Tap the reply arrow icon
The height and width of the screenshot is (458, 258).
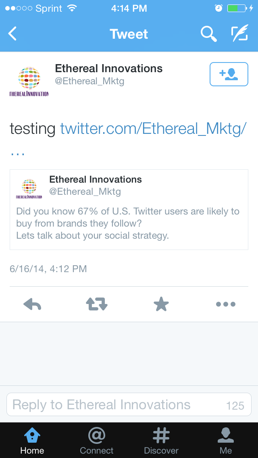tap(32, 304)
